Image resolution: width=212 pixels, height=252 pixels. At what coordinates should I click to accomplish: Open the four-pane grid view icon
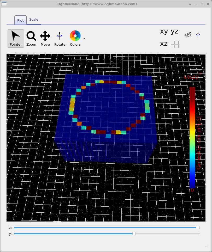175,44
